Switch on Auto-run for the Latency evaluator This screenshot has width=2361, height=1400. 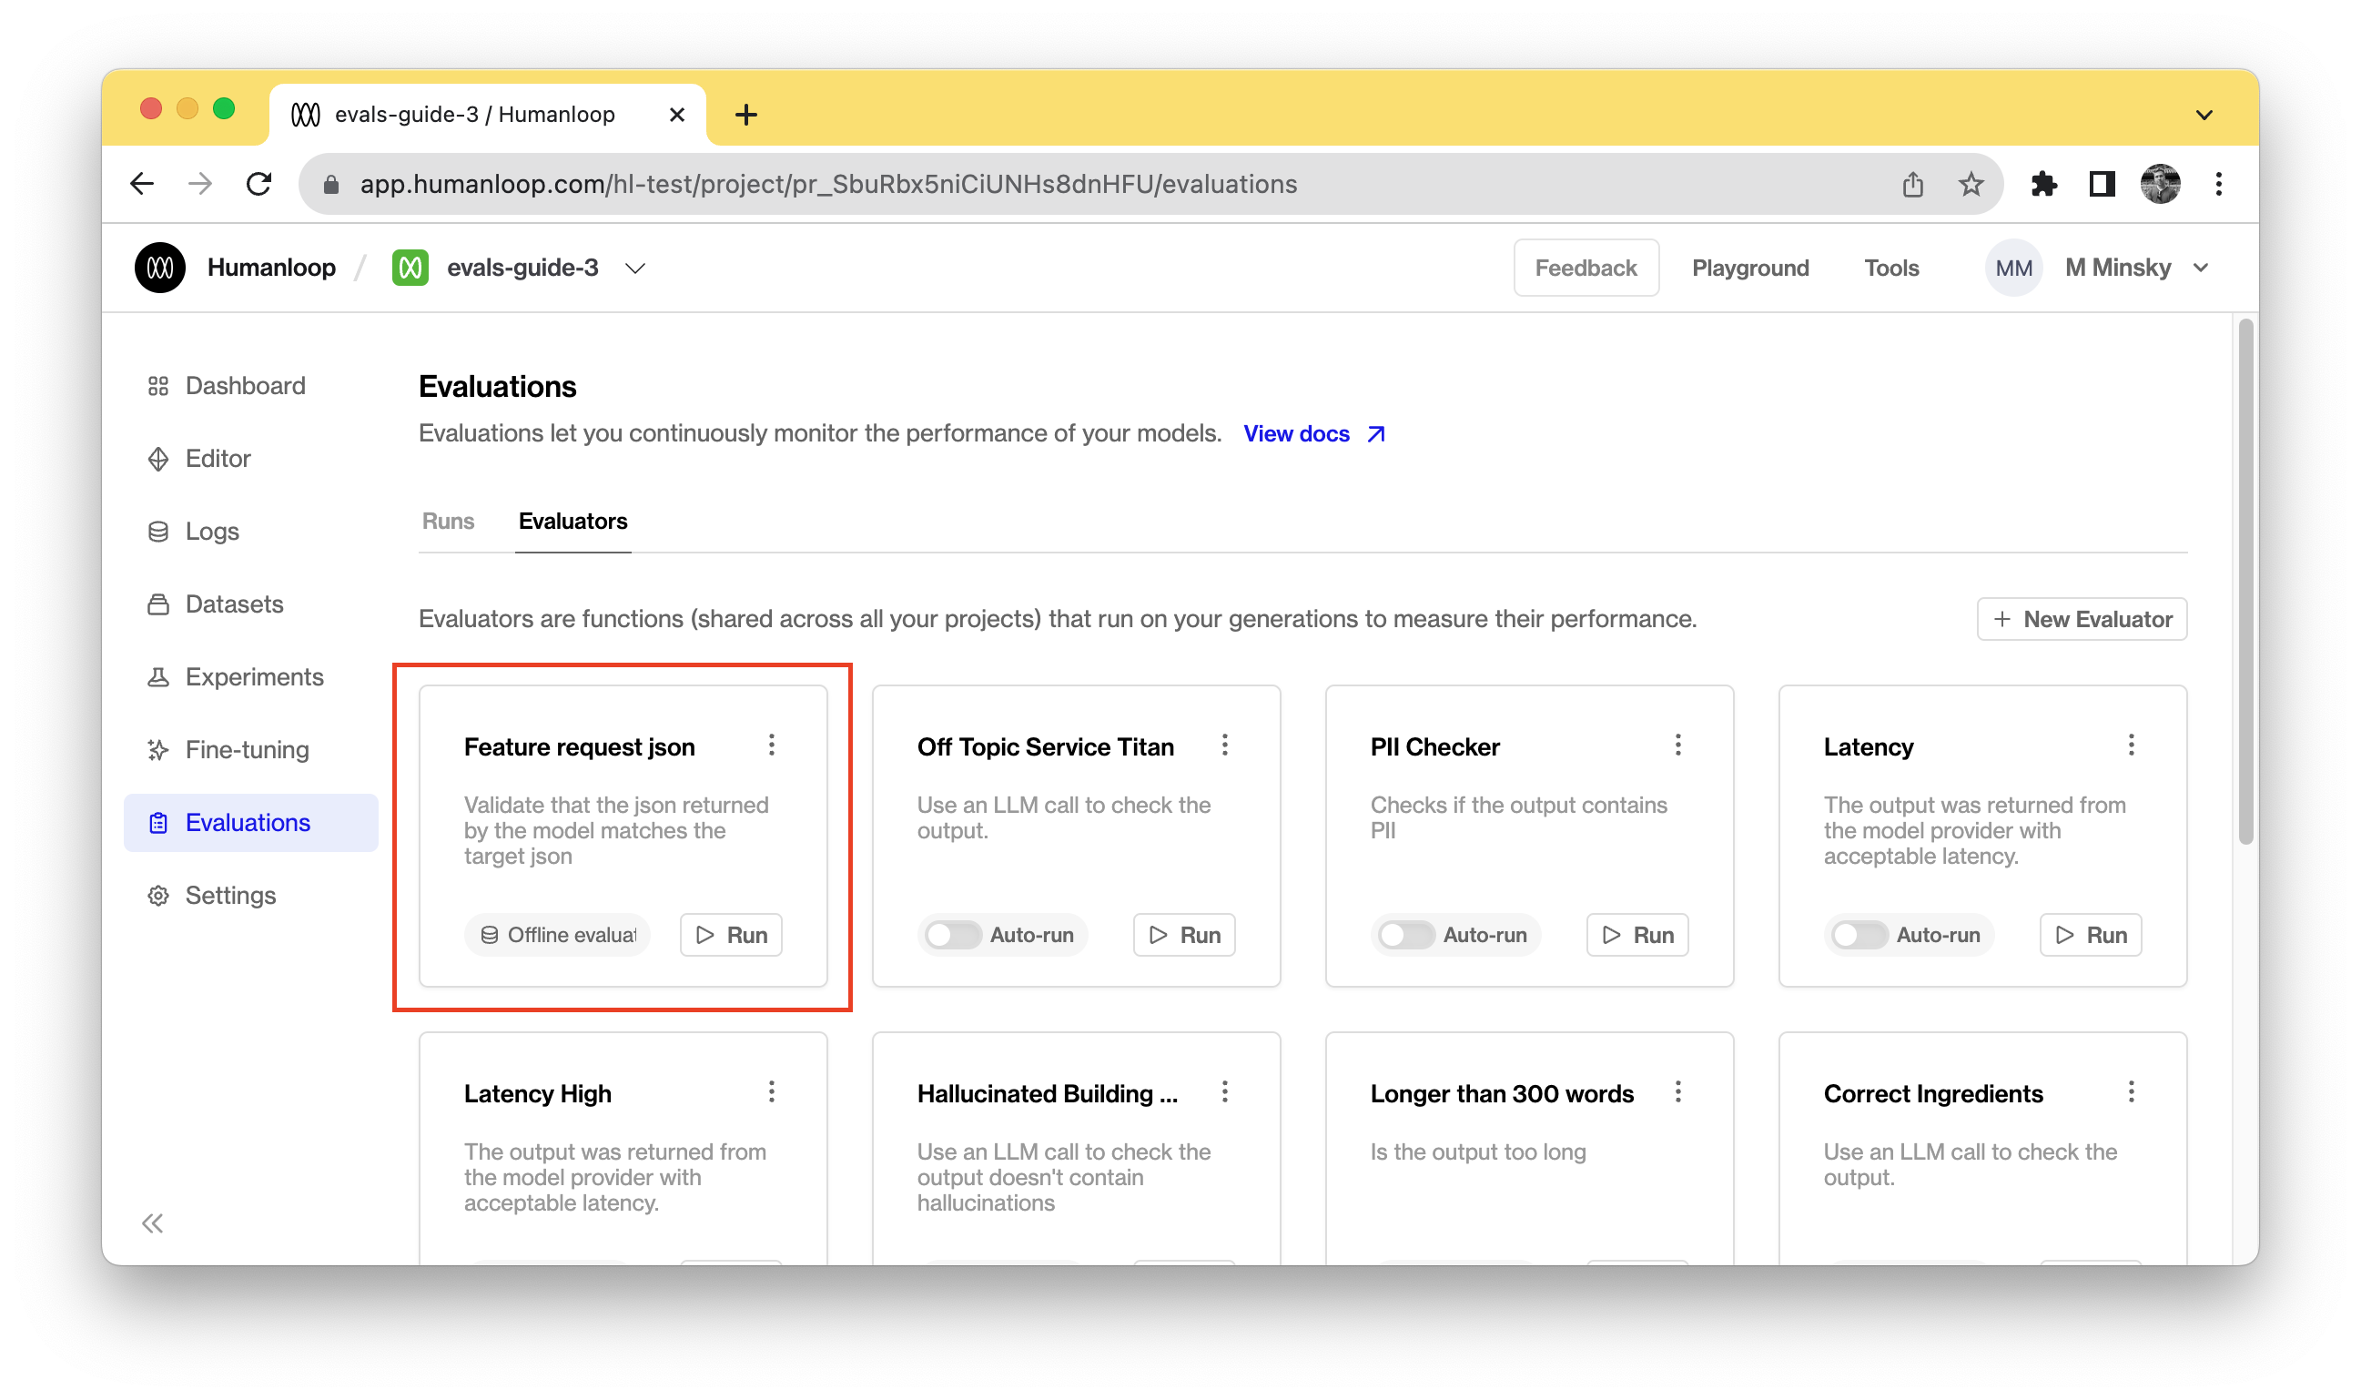click(x=1859, y=935)
